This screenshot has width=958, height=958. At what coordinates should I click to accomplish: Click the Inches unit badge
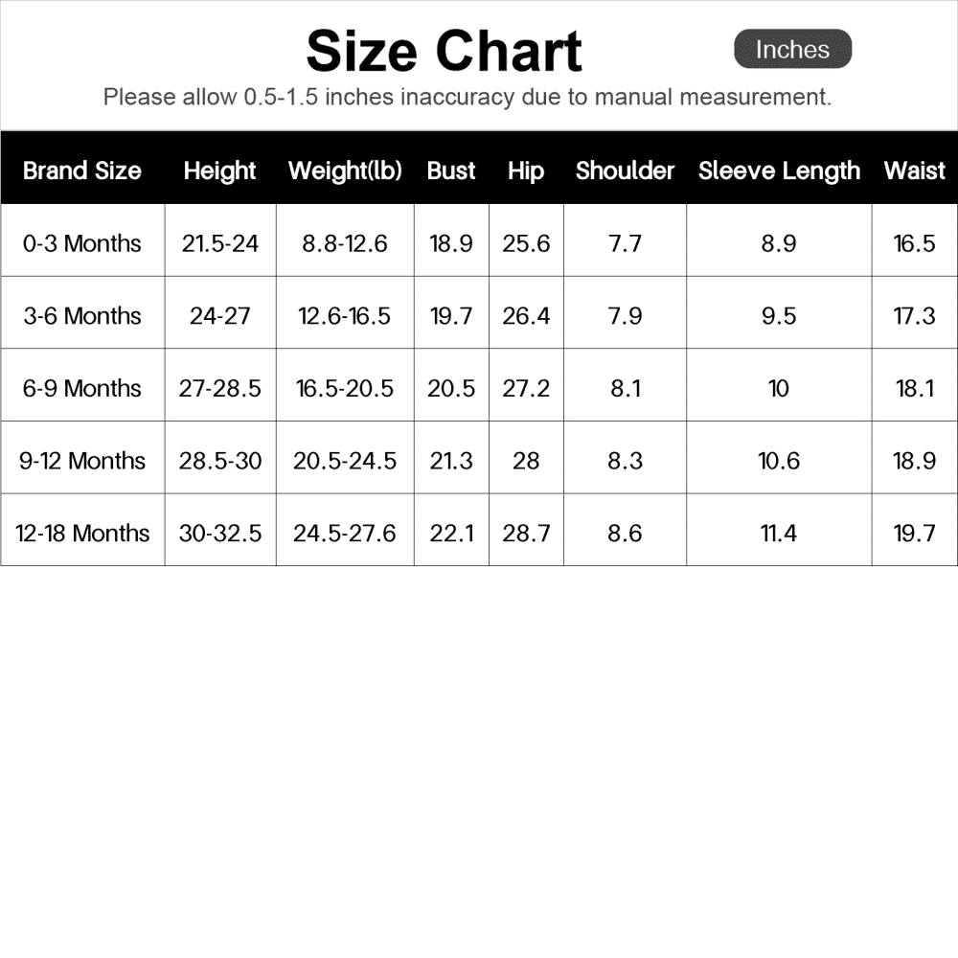[x=792, y=50]
